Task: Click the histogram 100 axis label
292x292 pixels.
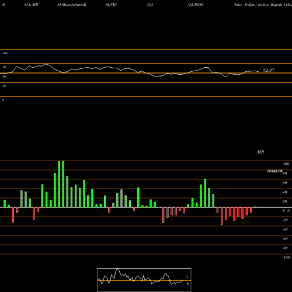Action: [x=286, y=164]
